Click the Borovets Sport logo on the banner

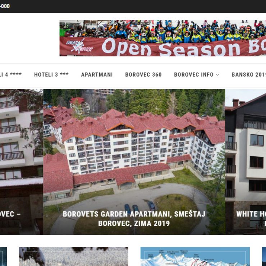(x=79, y=46)
